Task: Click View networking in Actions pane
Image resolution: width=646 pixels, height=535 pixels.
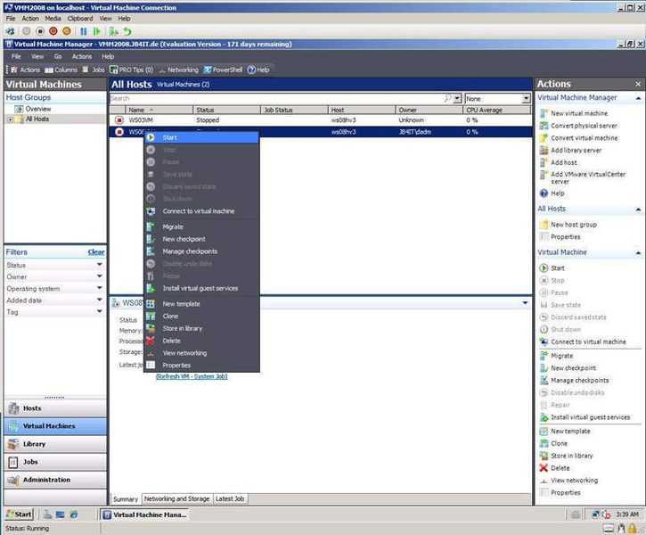Action: [x=575, y=481]
